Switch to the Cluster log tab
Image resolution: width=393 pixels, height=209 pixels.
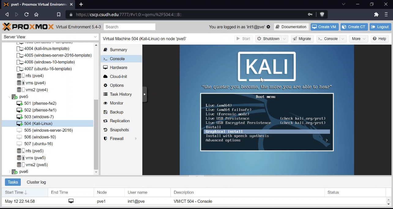coord(36,182)
